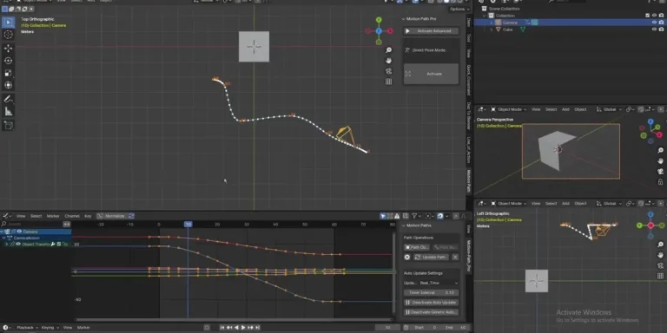The height and width of the screenshot is (333, 667).
Task: Expand Cube item in outliner
Action: [492, 29]
